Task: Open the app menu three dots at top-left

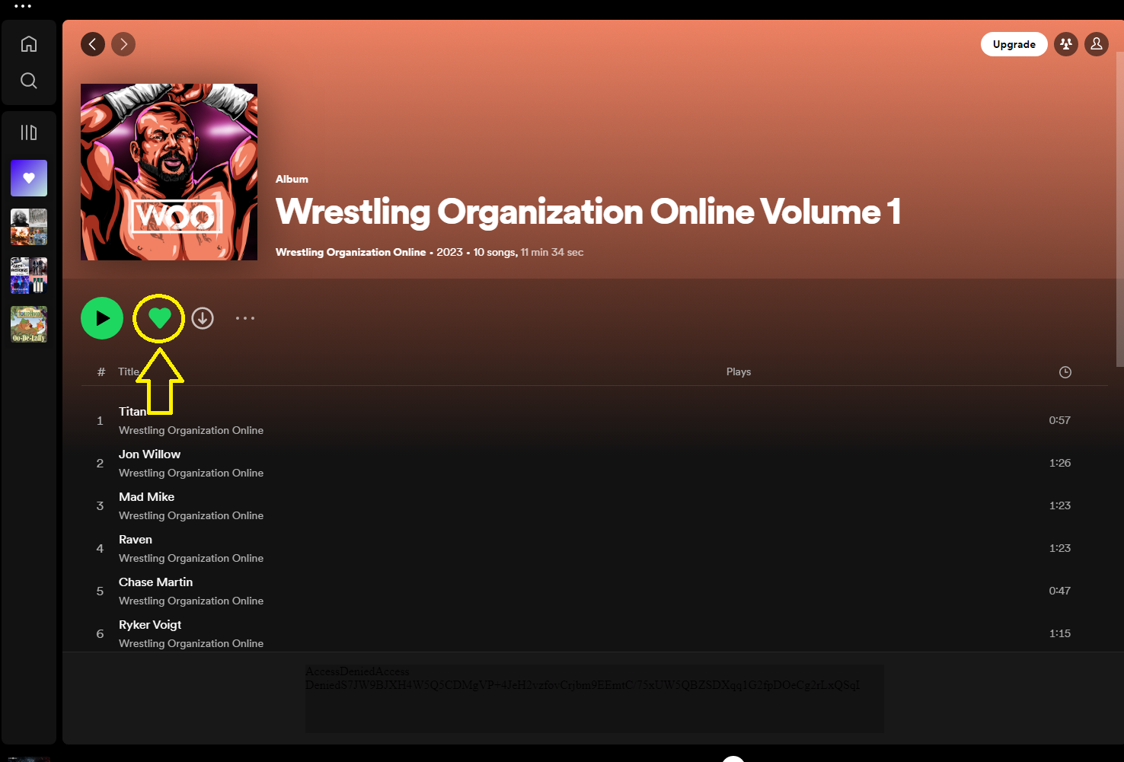Action: pos(23,6)
